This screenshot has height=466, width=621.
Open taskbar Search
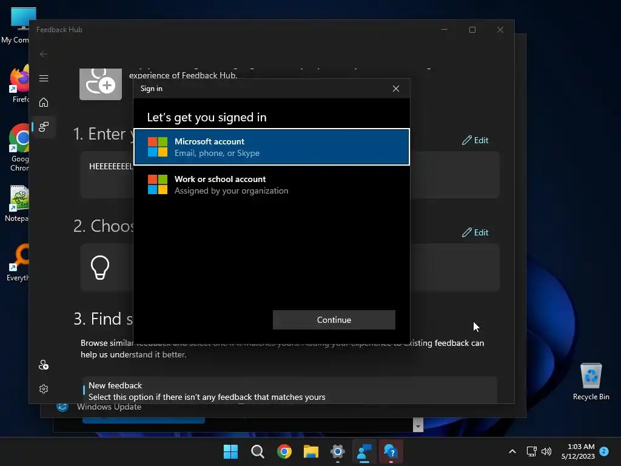(257, 451)
